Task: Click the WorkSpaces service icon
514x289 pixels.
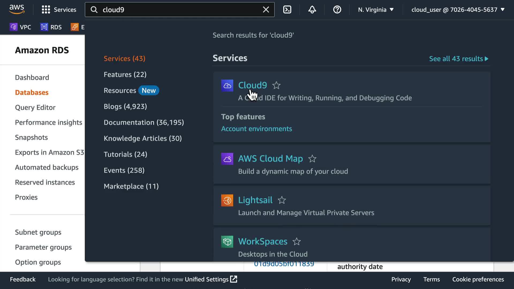Action: tap(227, 242)
